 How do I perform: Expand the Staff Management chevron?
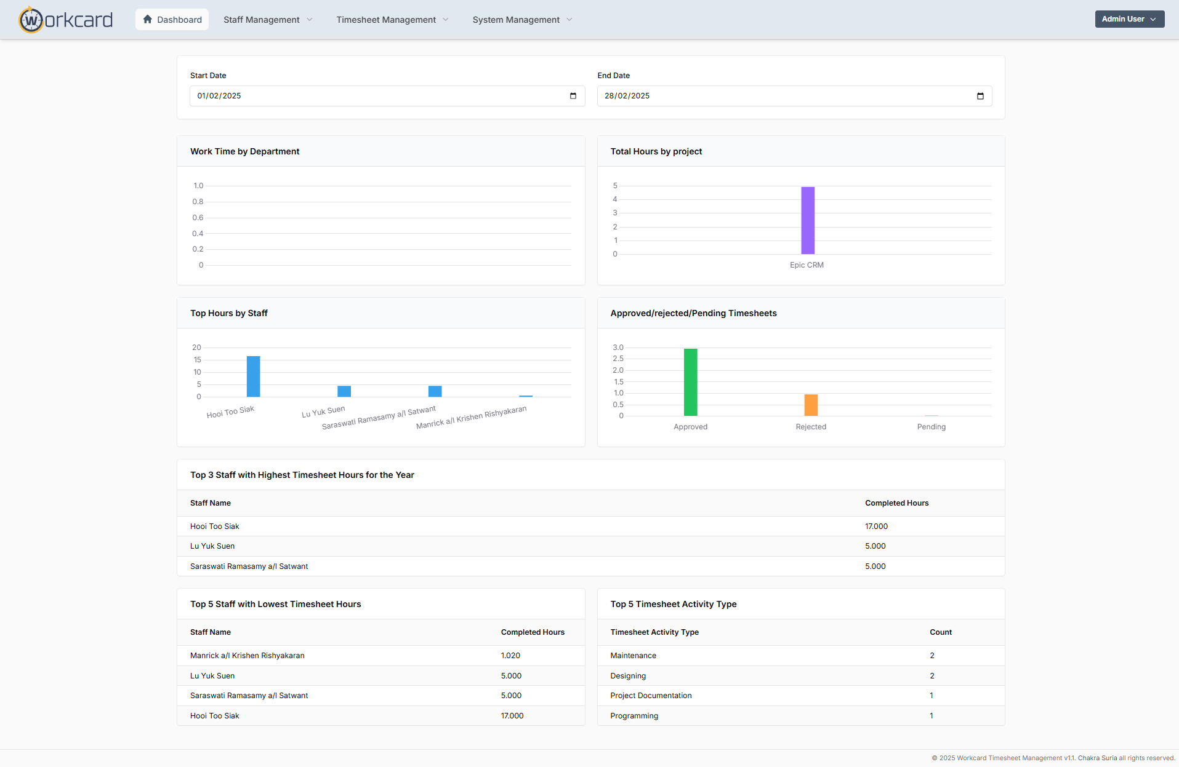pyautogui.click(x=310, y=20)
